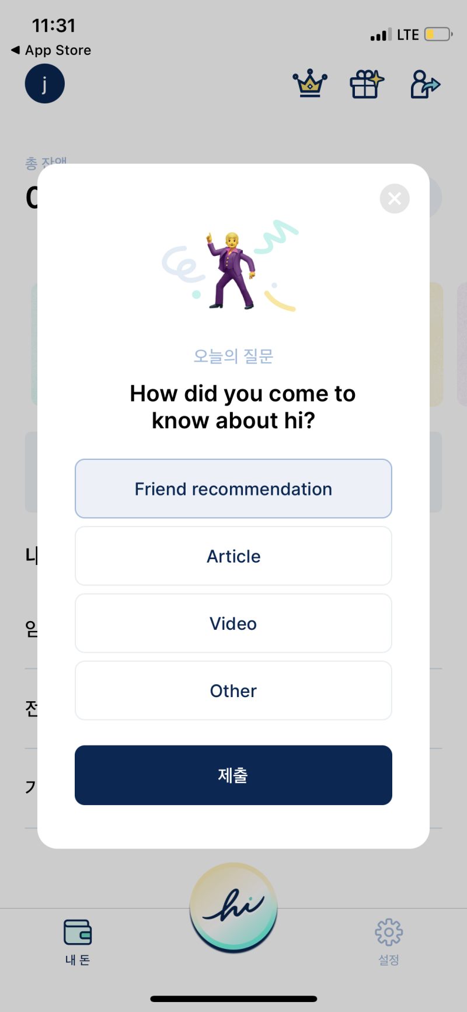
Task: Open the profile avatar labeled j
Action: pyautogui.click(x=45, y=84)
